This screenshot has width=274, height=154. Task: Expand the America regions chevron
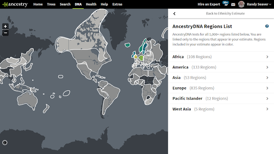[267, 67]
